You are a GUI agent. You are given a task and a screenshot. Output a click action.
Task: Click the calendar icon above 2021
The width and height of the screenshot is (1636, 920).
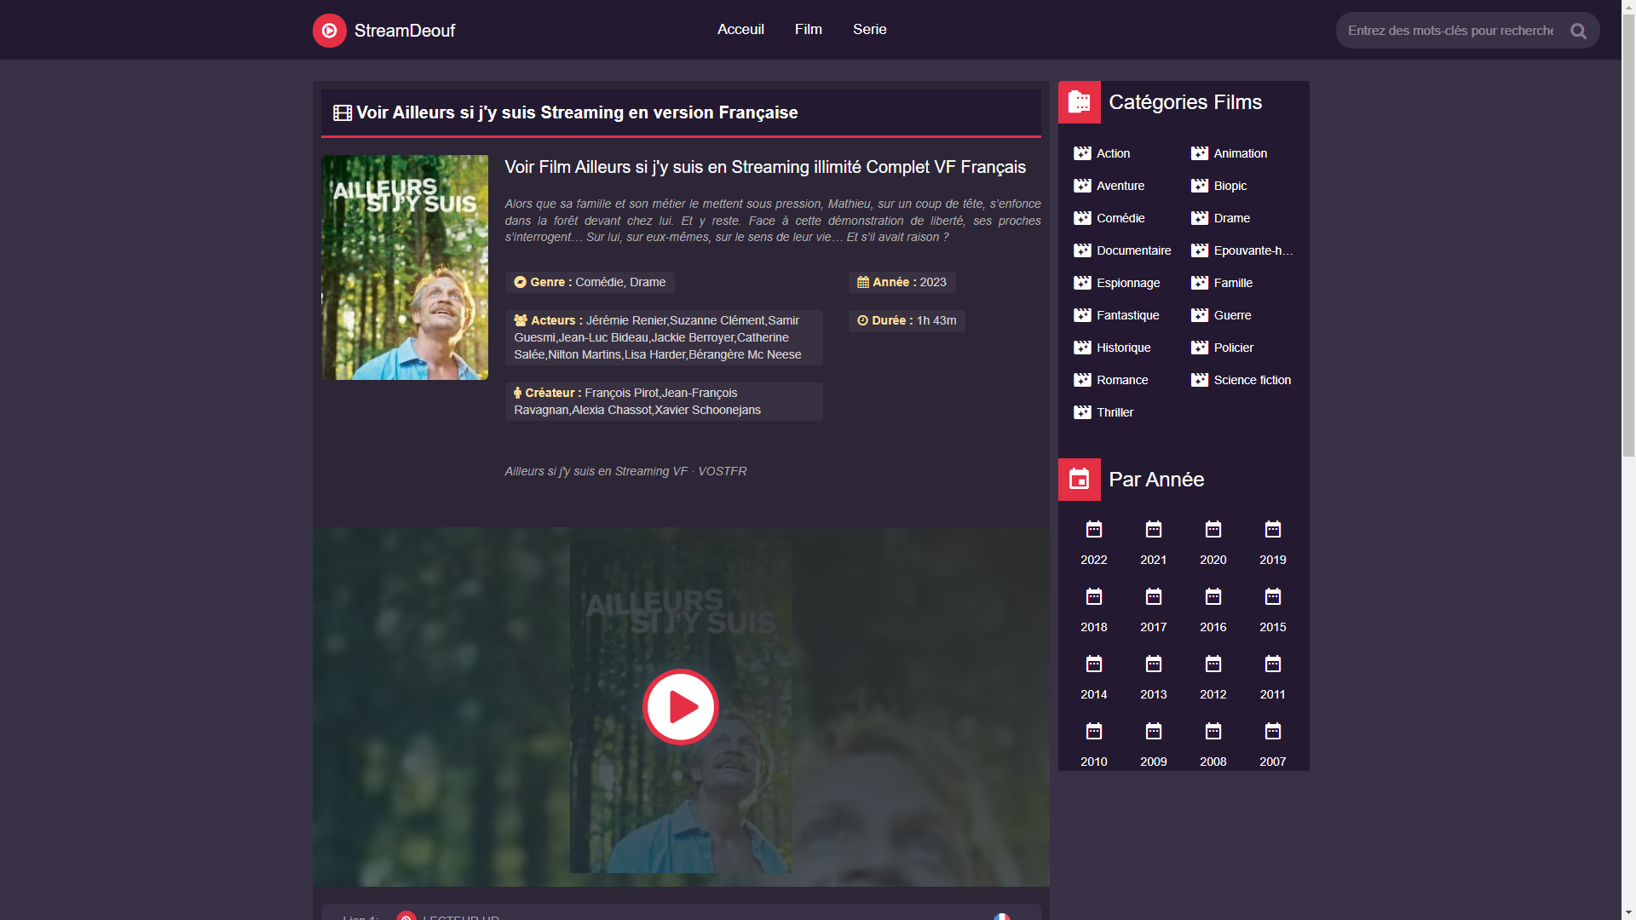click(1154, 530)
